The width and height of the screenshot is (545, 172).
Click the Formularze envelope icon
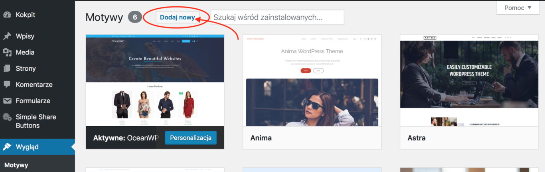tap(7, 100)
